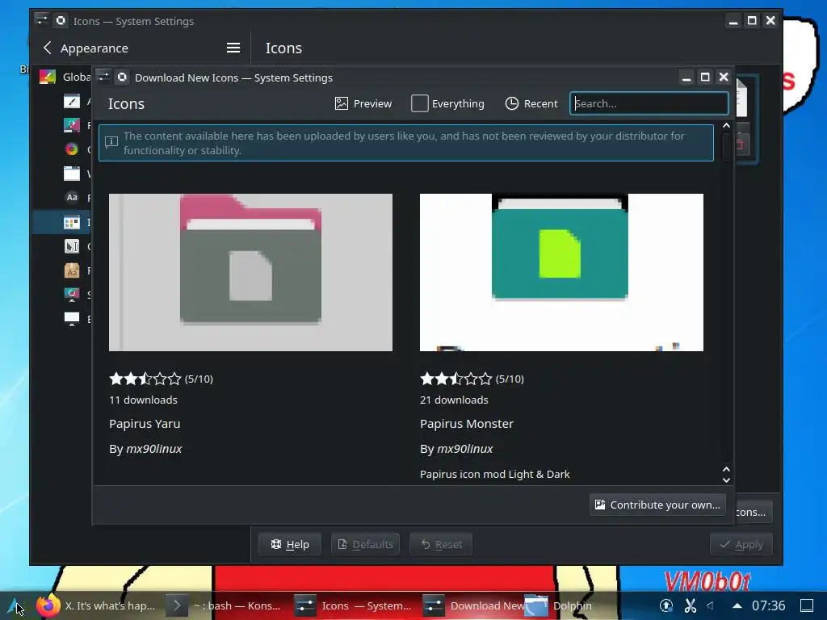The height and width of the screenshot is (620, 827).
Task: Click the Contribute your own button
Action: click(x=657, y=505)
